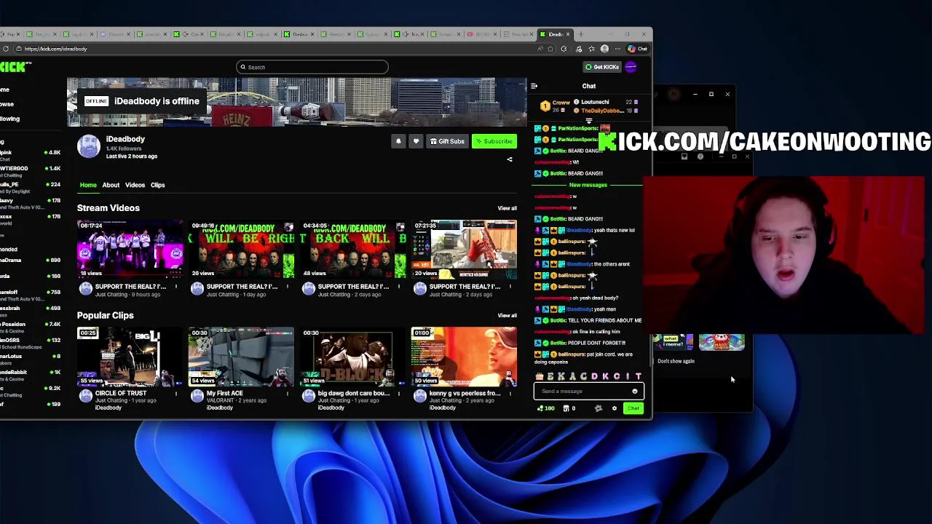Collapse the chat panel with the arrow icon
The height and width of the screenshot is (524, 932).
pyautogui.click(x=534, y=86)
